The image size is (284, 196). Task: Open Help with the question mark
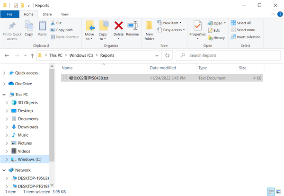pos(280,14)
